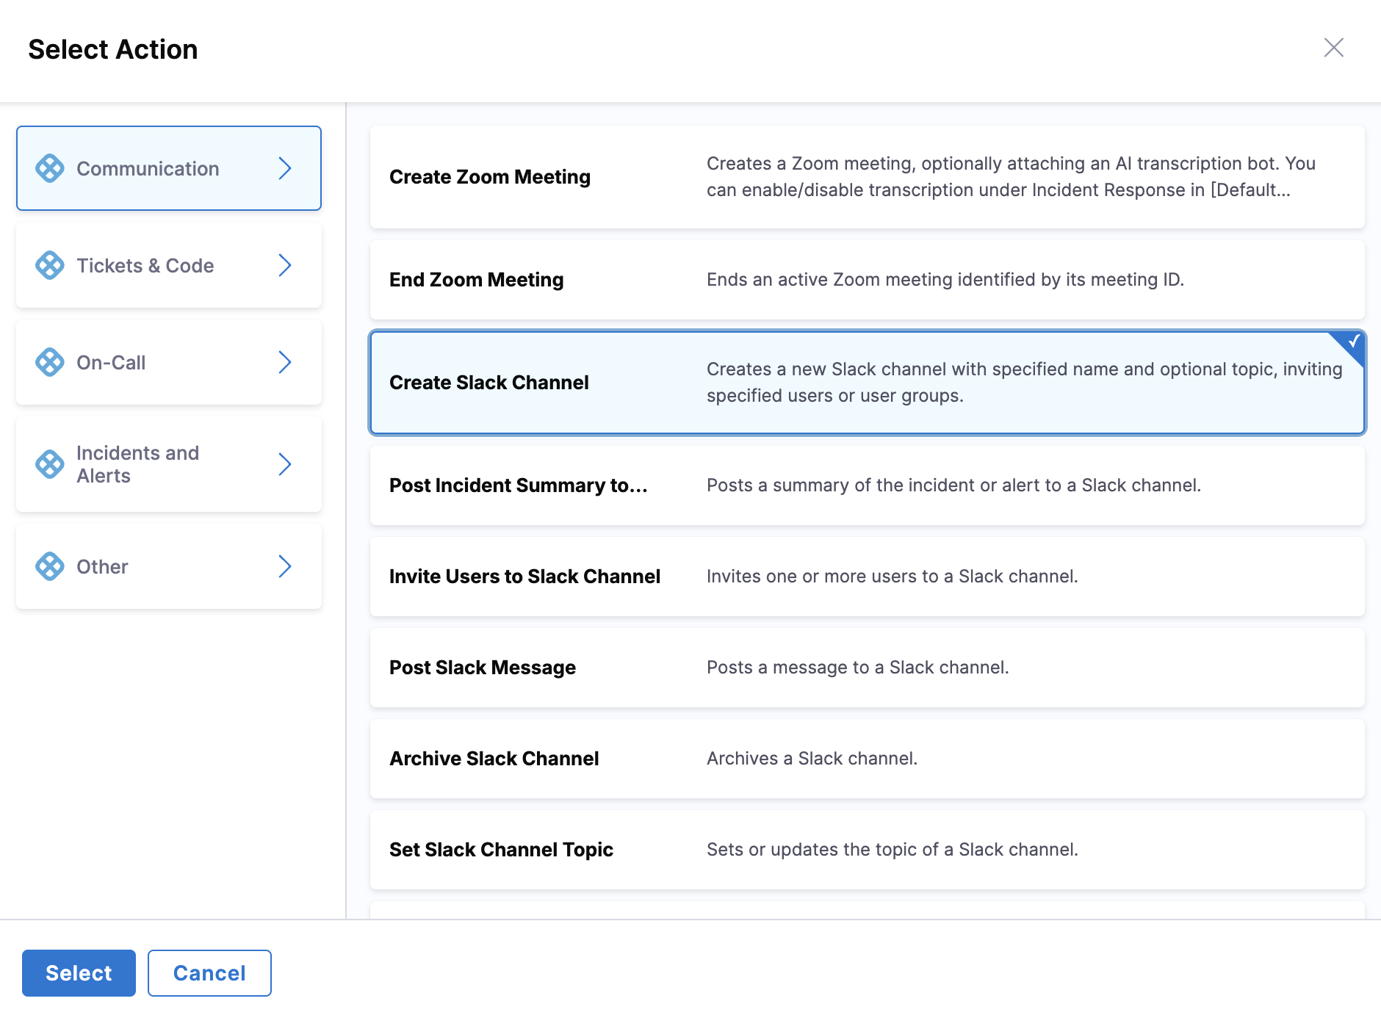Choose the Create Zoom Meeting action
Viewport: 1381px width, 1015px height.
[868, 177]
